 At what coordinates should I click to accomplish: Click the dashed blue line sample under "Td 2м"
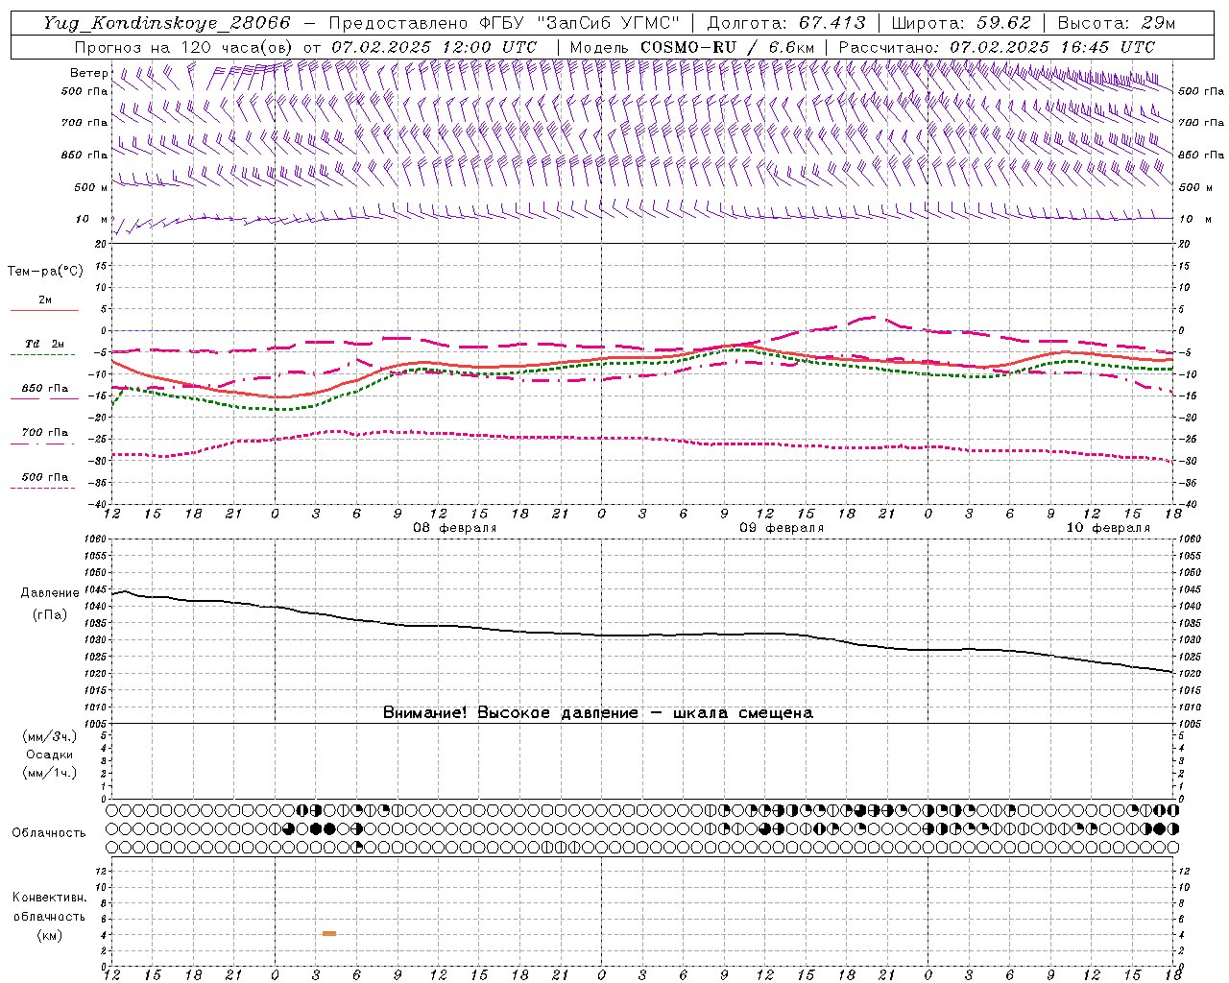click(x=43, y=355)
